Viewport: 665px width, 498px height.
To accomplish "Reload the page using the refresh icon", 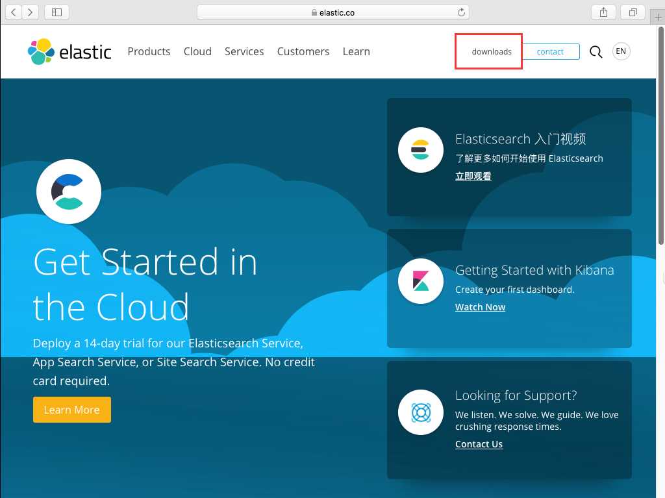I will [461, 12].
